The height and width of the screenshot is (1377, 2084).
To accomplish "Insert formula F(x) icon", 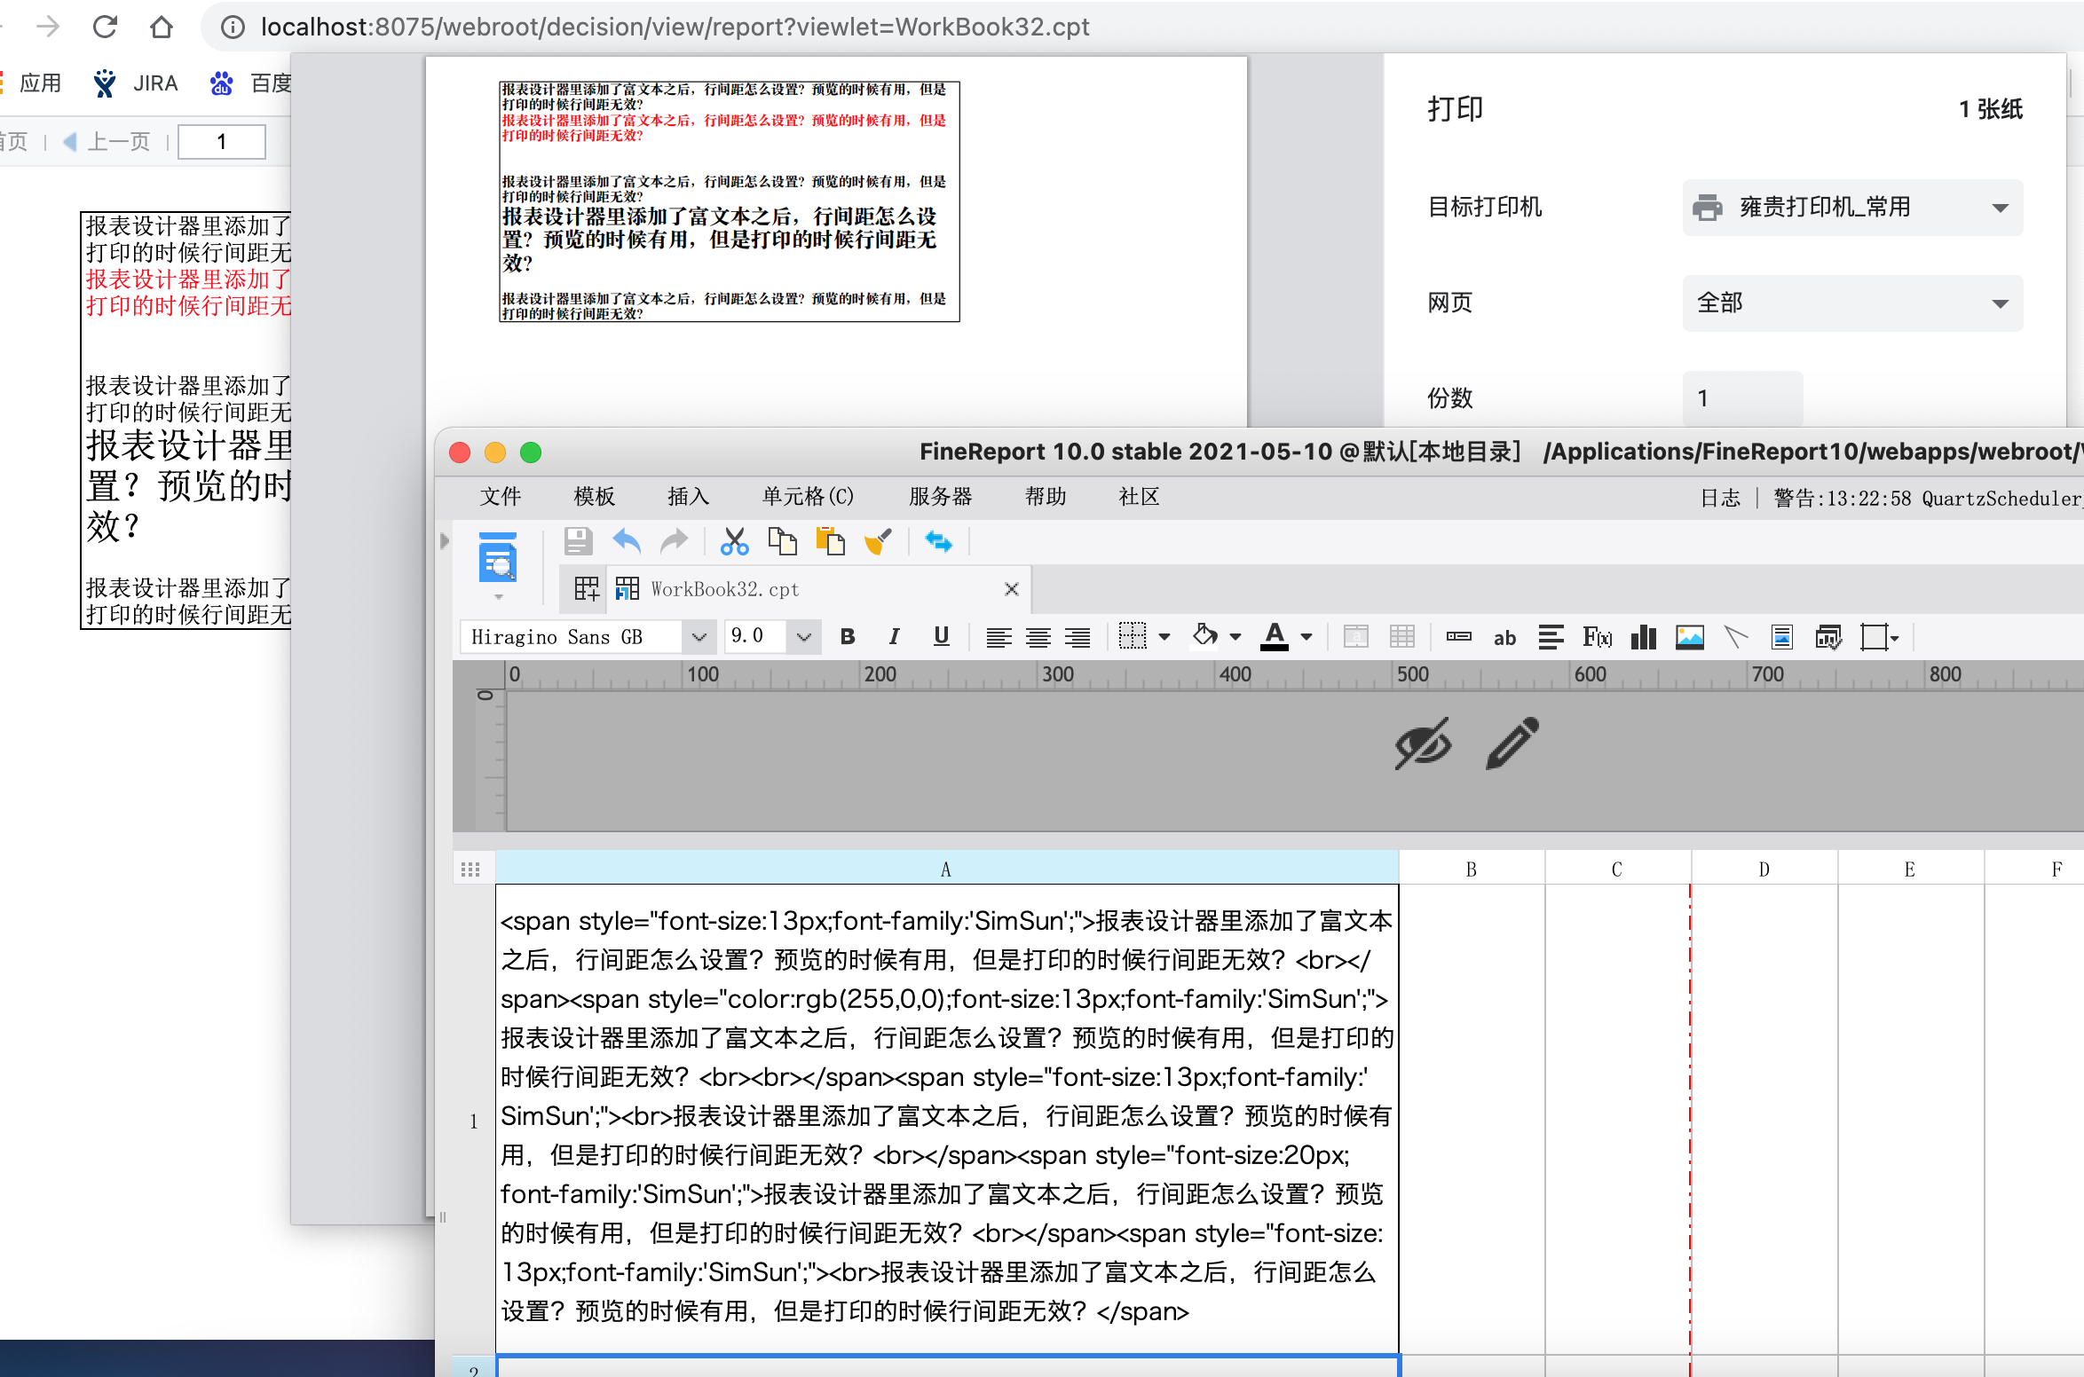I will point(1597,636).
